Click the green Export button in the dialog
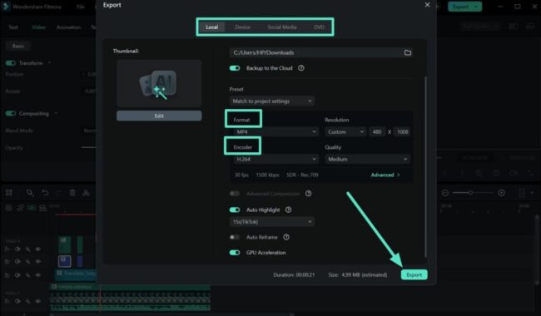Screen dimensions: 541x316 [x=414, y=274]
